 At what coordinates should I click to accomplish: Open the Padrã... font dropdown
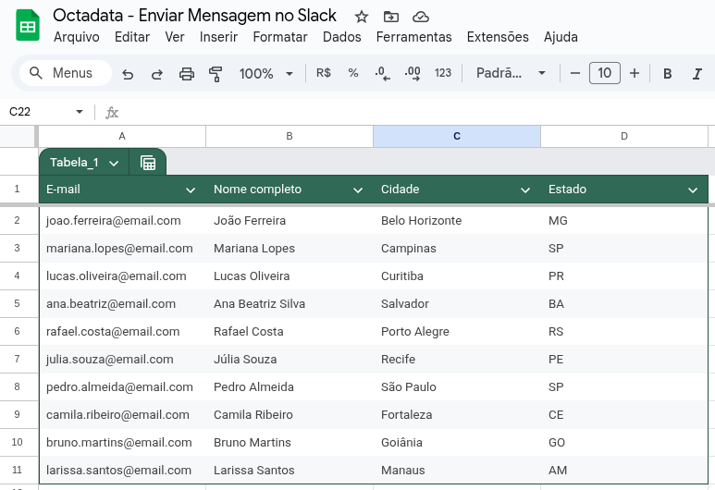coord(511,73)
